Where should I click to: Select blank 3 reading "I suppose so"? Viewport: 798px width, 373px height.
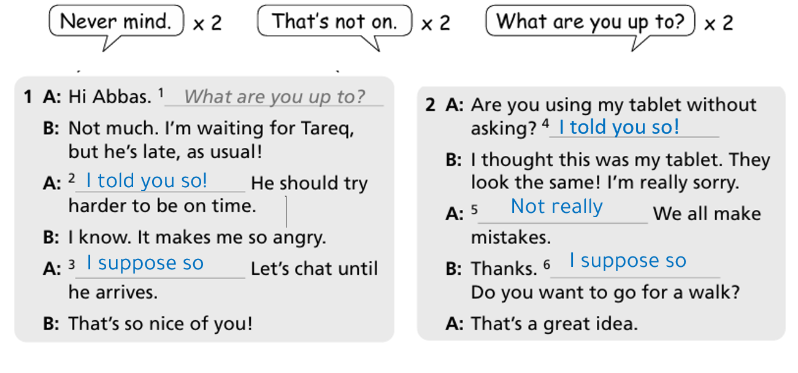[x=159, y=264]
